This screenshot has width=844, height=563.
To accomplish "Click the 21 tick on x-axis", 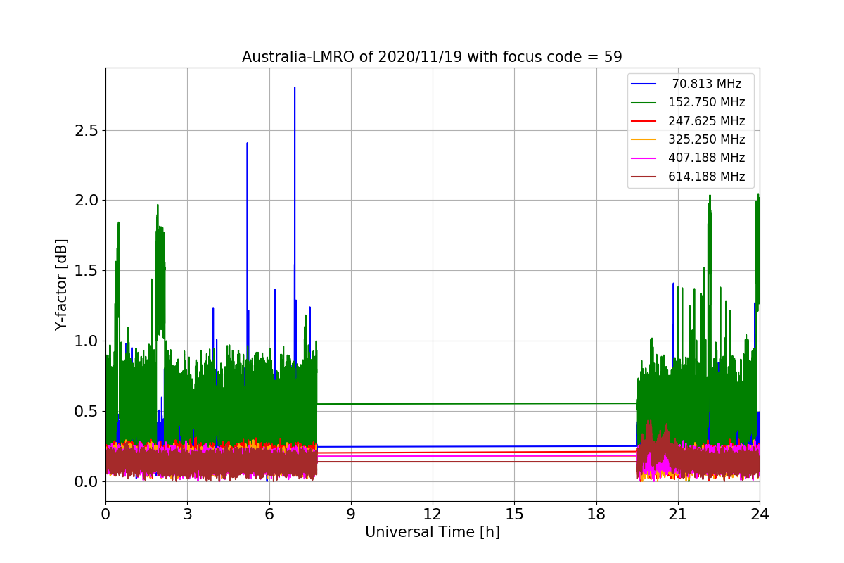I will click(678, 514).
